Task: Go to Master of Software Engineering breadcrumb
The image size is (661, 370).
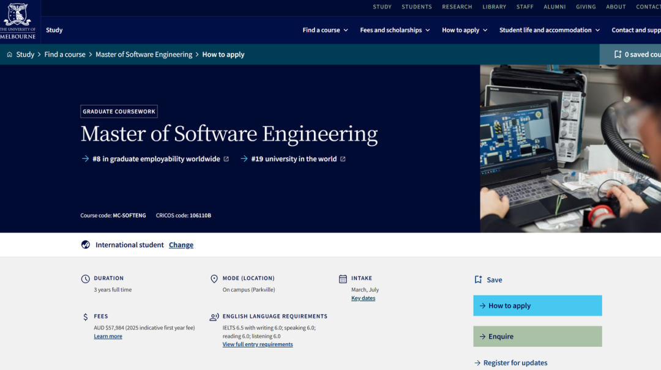Action: (144, 54)
